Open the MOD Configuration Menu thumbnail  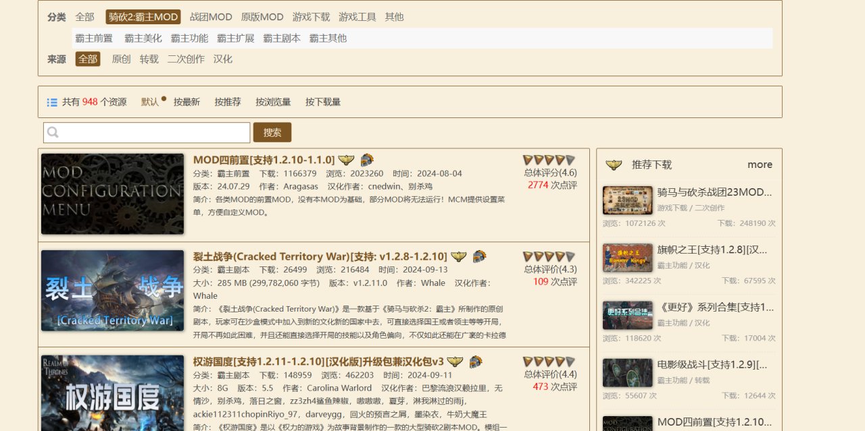(112, 194)
